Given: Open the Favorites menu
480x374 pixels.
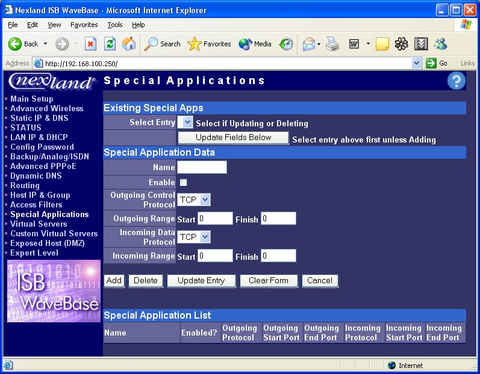Looking at the screenshot, I should coord(84,25).
